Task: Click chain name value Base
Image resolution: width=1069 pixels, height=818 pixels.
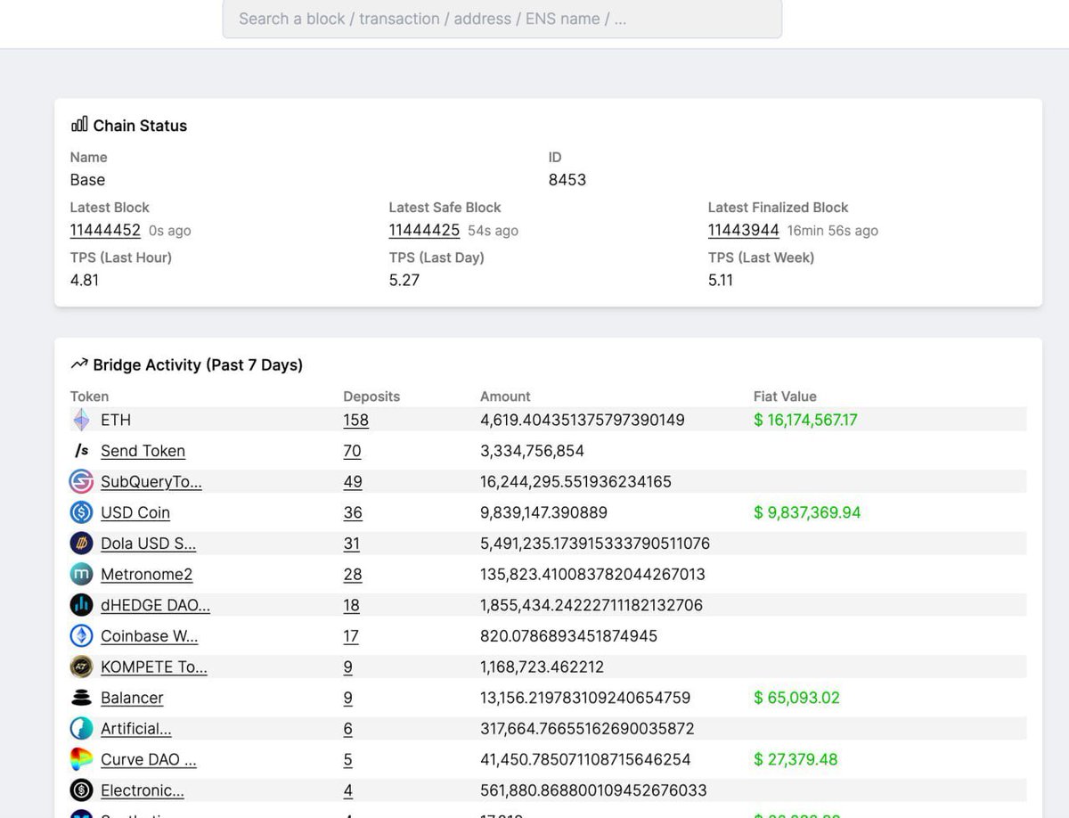Action: (x=87, y=180)
